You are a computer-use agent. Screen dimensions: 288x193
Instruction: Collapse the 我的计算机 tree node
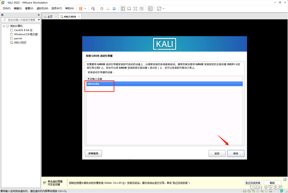click(x=4, y=26)
